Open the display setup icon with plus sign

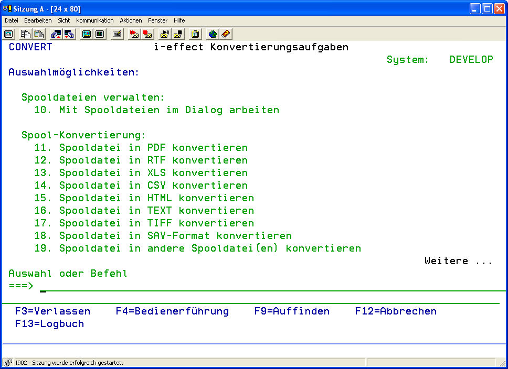pyautogui.click(x=87, y=34)
